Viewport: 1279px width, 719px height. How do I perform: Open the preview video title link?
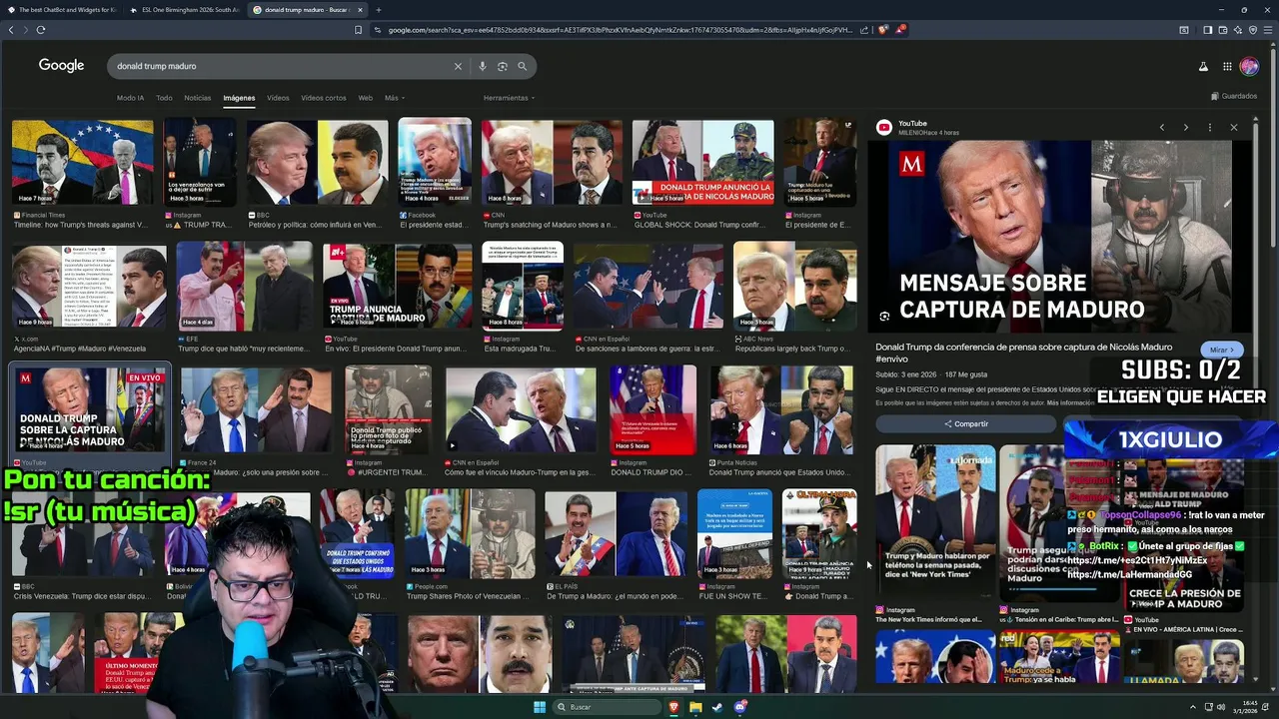point(1024,353)
